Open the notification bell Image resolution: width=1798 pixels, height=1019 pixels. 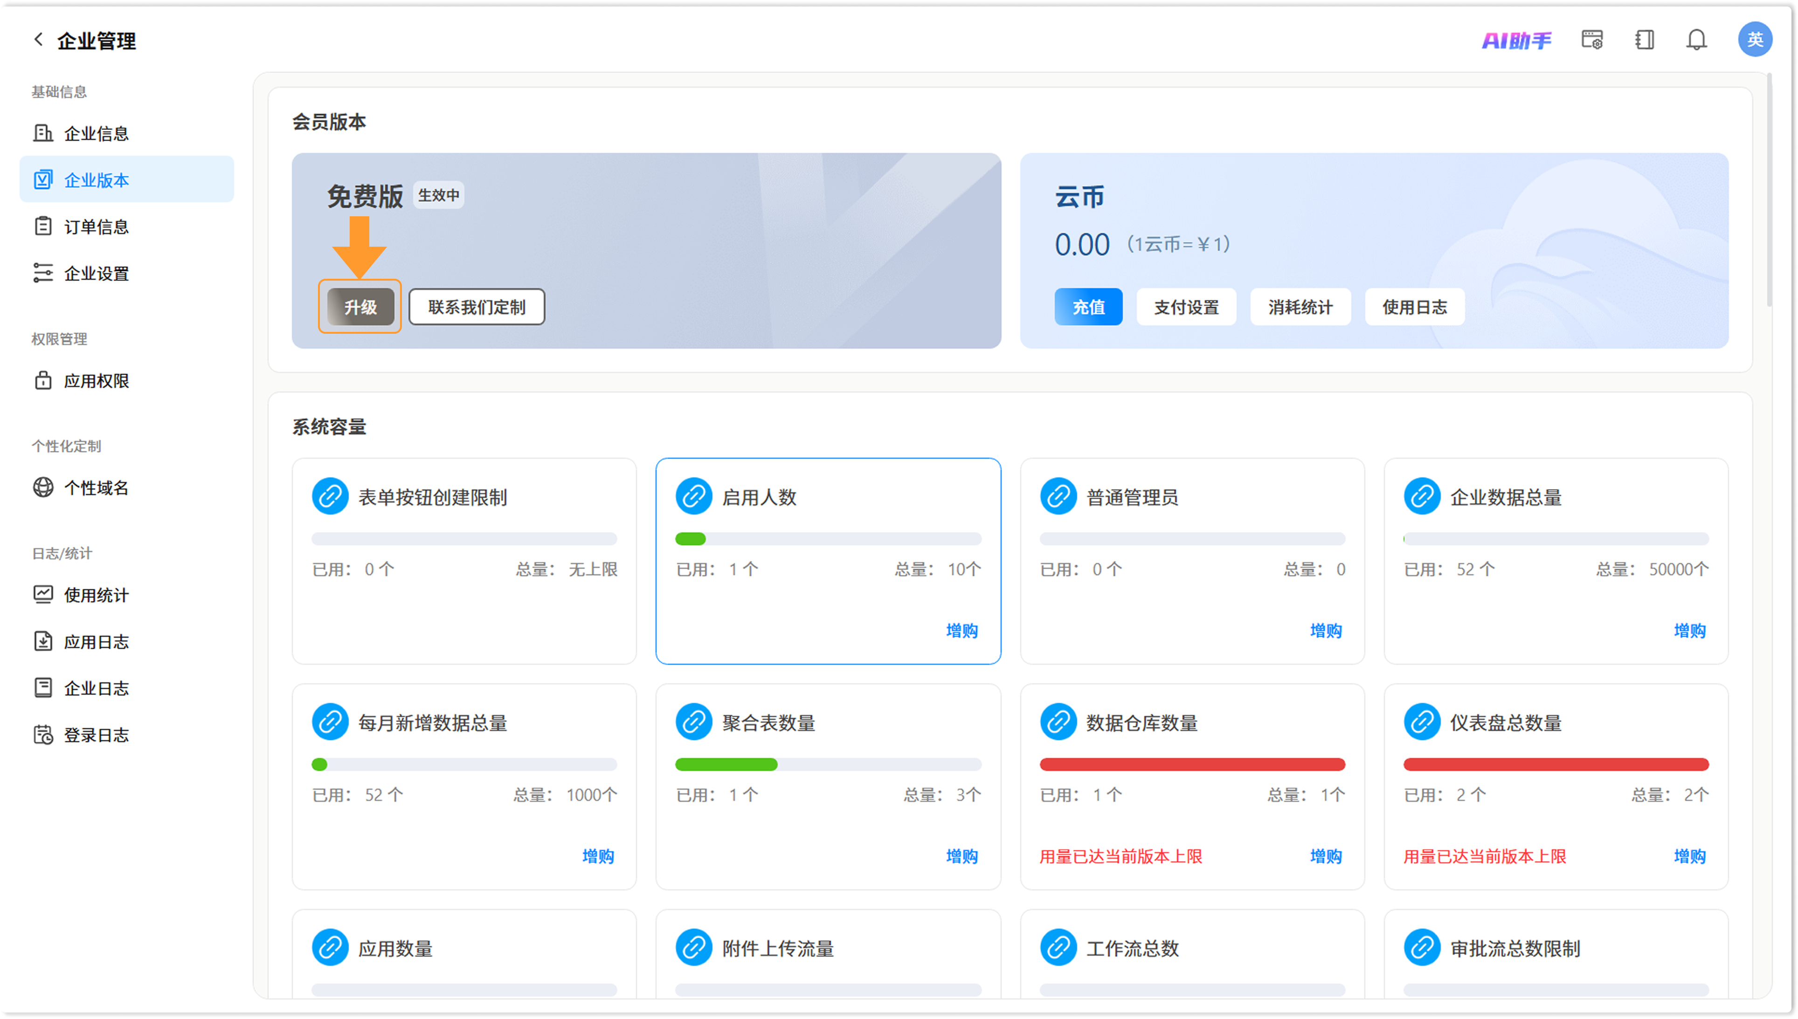click(x=1696, y=40)
